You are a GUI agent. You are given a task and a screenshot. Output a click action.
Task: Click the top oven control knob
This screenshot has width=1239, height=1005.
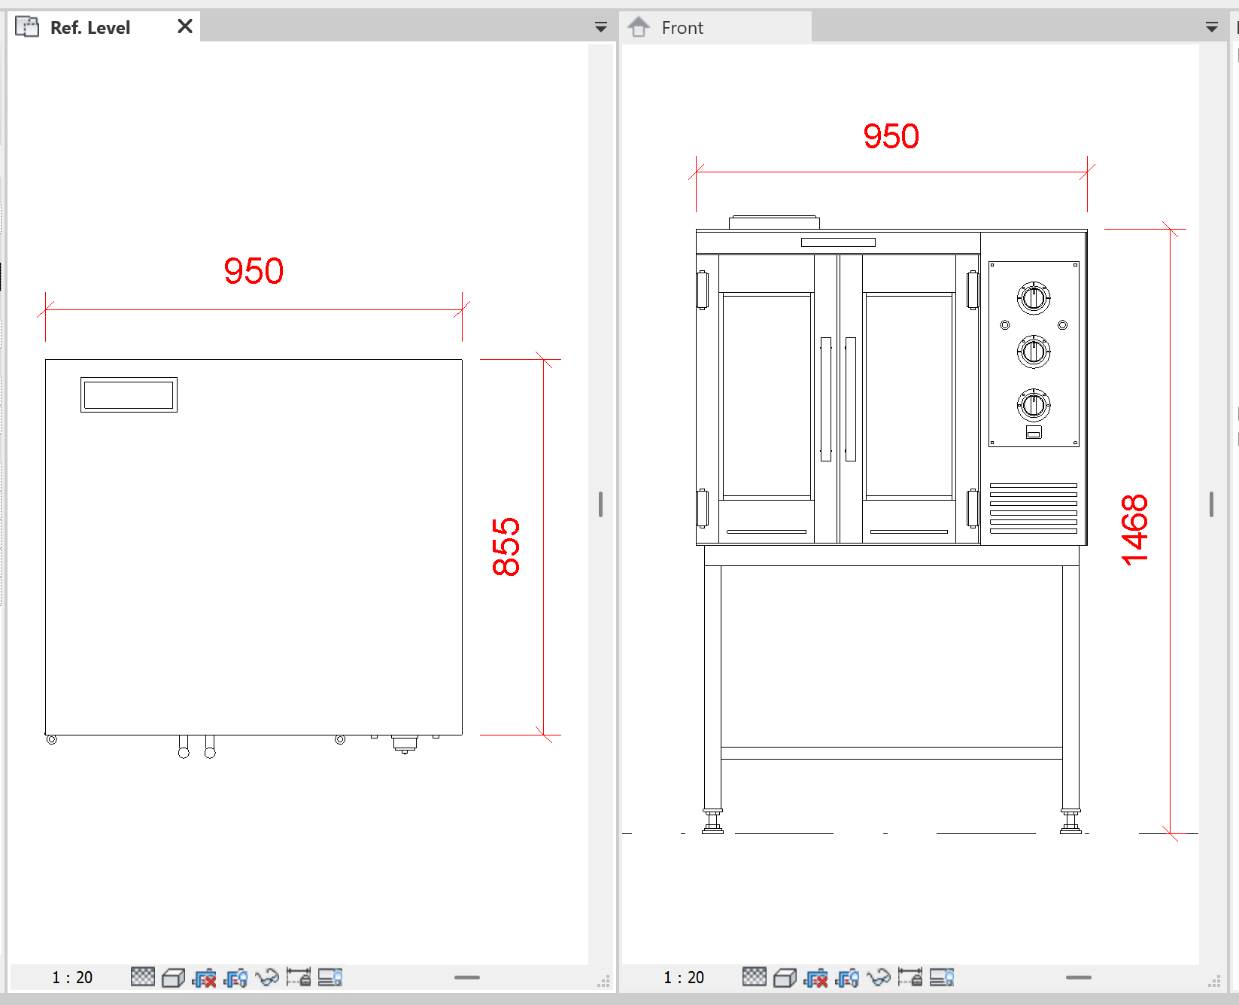click(1034, 298)
